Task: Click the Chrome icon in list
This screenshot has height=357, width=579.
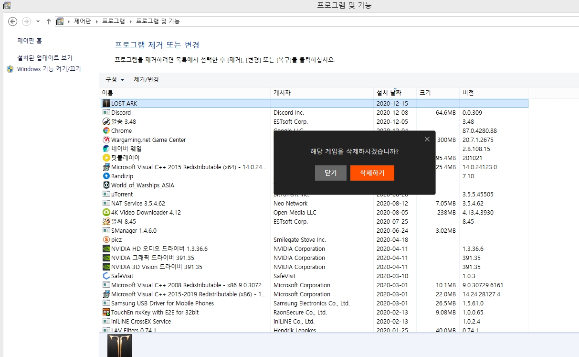Action: [x=106, y=131]
